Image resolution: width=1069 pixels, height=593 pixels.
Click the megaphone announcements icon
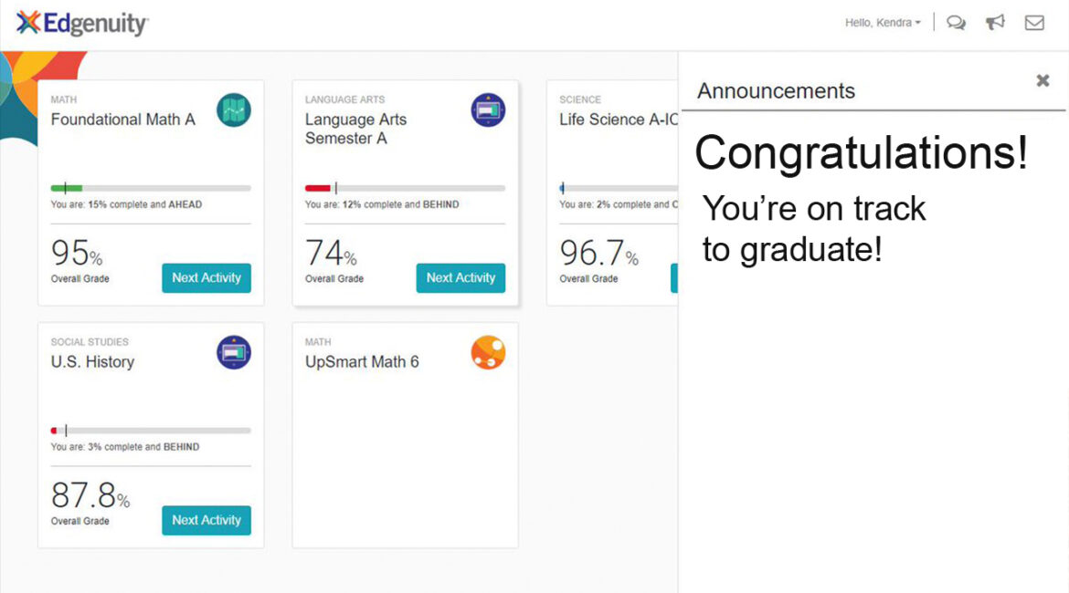pos(995,23)
